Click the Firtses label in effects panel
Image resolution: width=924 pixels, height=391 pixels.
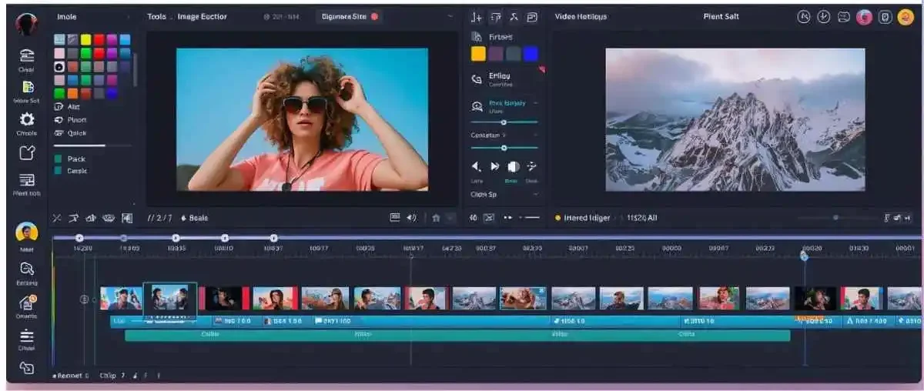click(x=501, y=37)
